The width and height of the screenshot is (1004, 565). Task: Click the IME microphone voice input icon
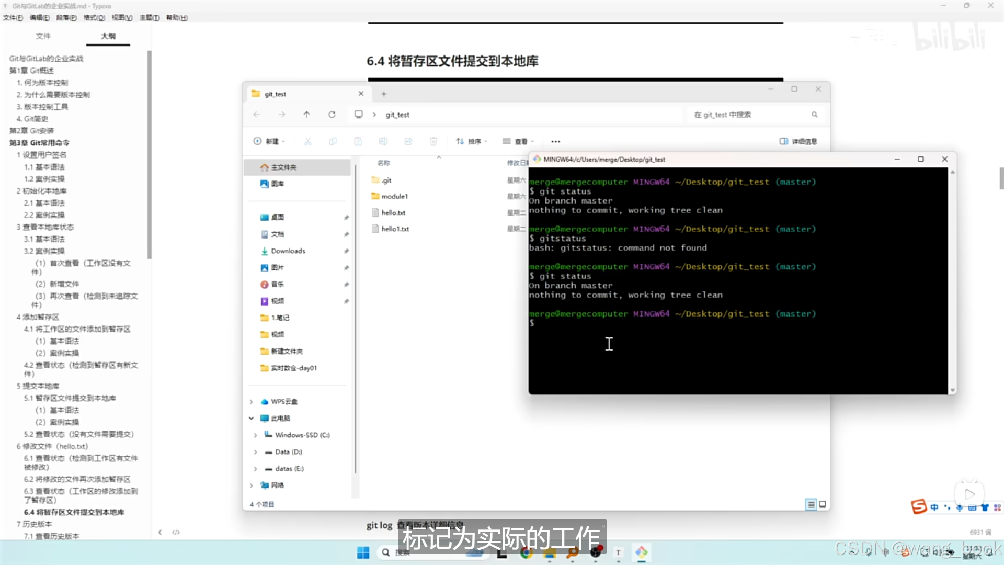point(960,507)
